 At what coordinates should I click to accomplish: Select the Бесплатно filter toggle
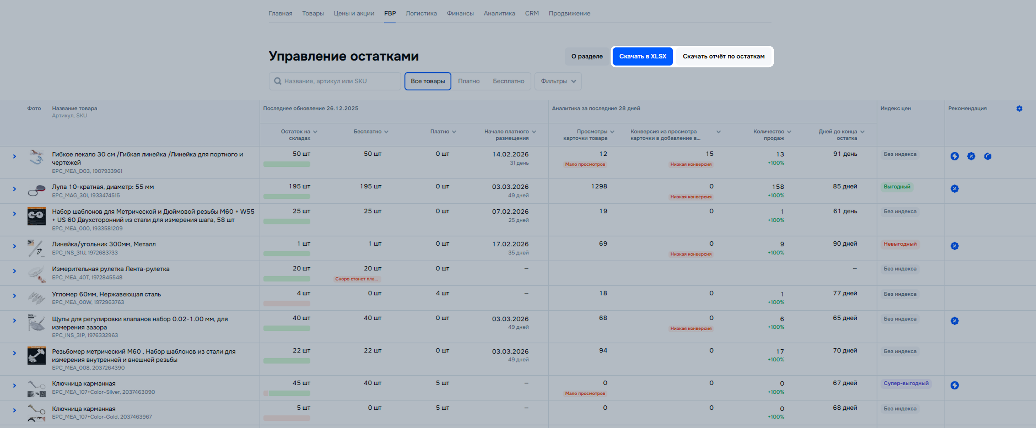pyautogui.click(x=508, y=81)
